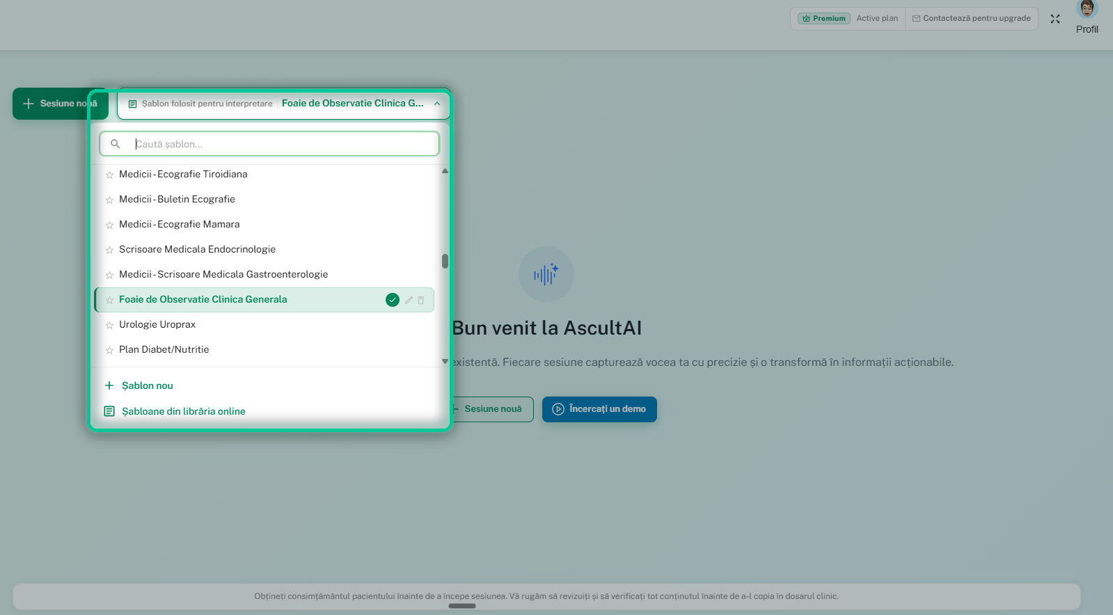
Task: Click the audio waveform sparkle icon
Action: (x=546, y=274)
